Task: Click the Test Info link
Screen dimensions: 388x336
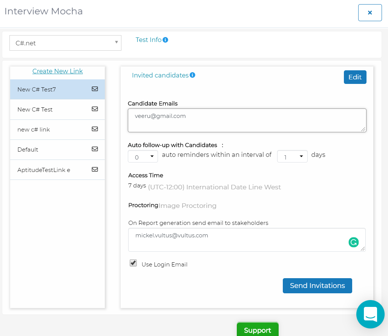Action: point(149,40)
